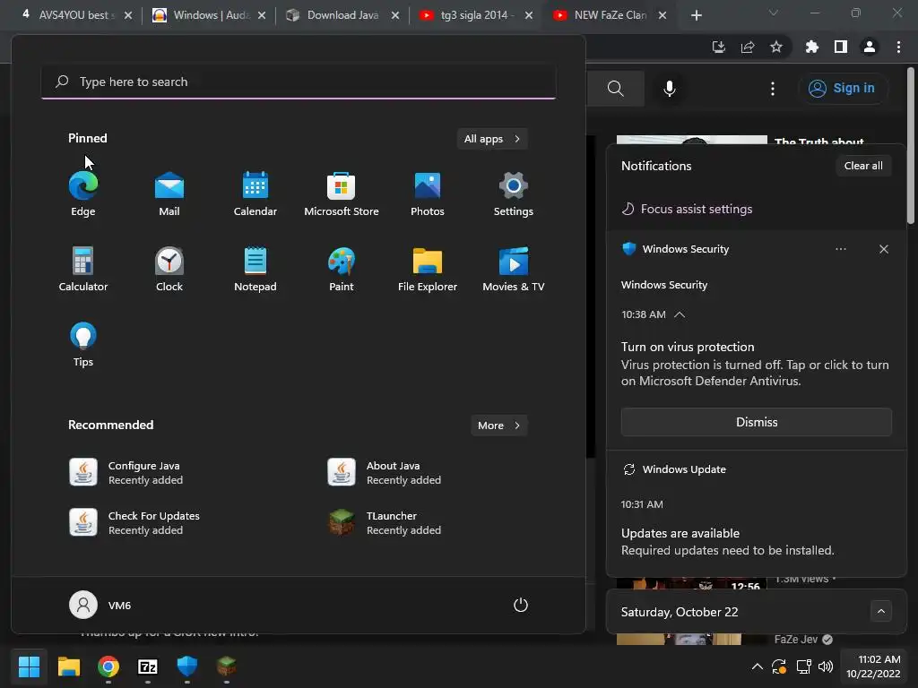Open a new Chrome tab
Screen dimensions: 918x688
[x=696, y=15]
